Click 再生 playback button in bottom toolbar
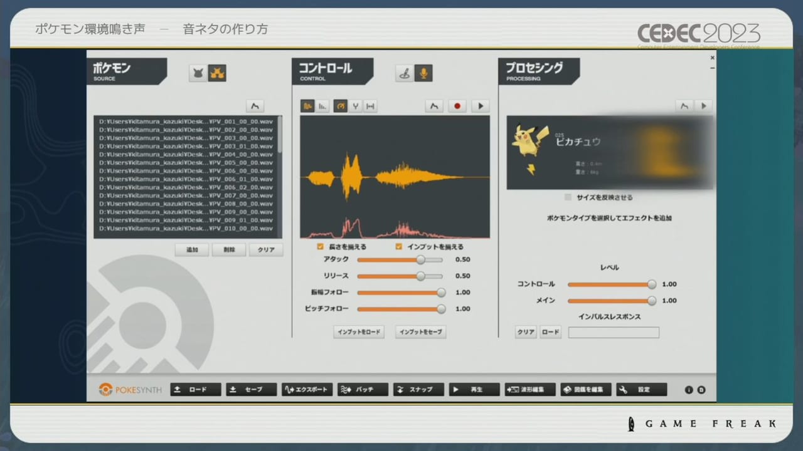 (474, 390)
